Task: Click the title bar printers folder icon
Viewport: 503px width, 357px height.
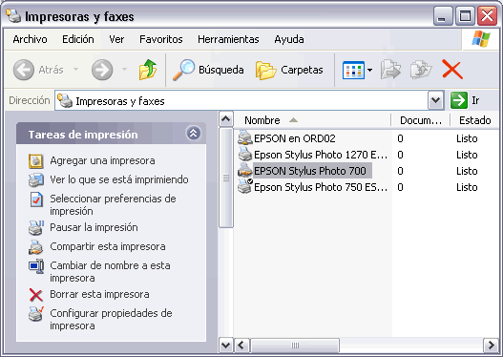Action: point(13,15)
